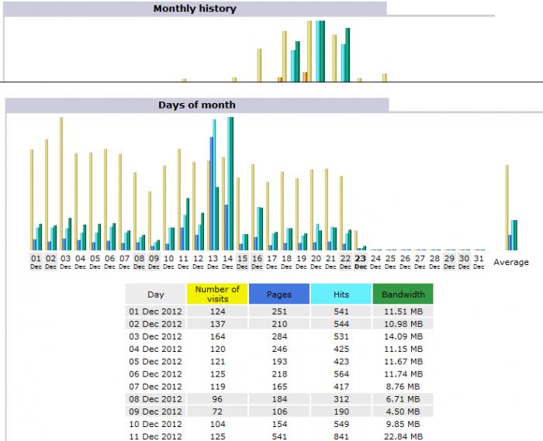Select the 13 Dec label under chart
543x441 pixels.
click(x=213, y=261)
